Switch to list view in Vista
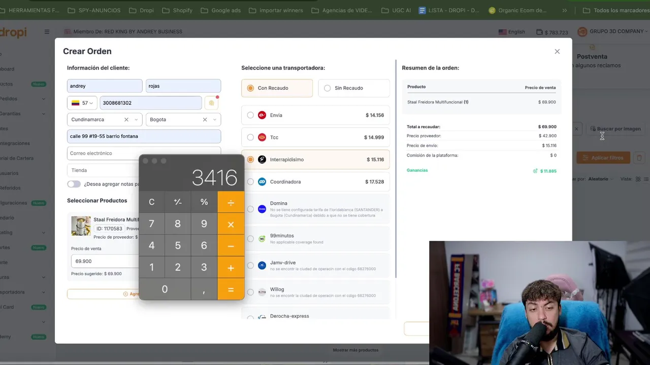 pyautogui.click(x=646, y=179)
